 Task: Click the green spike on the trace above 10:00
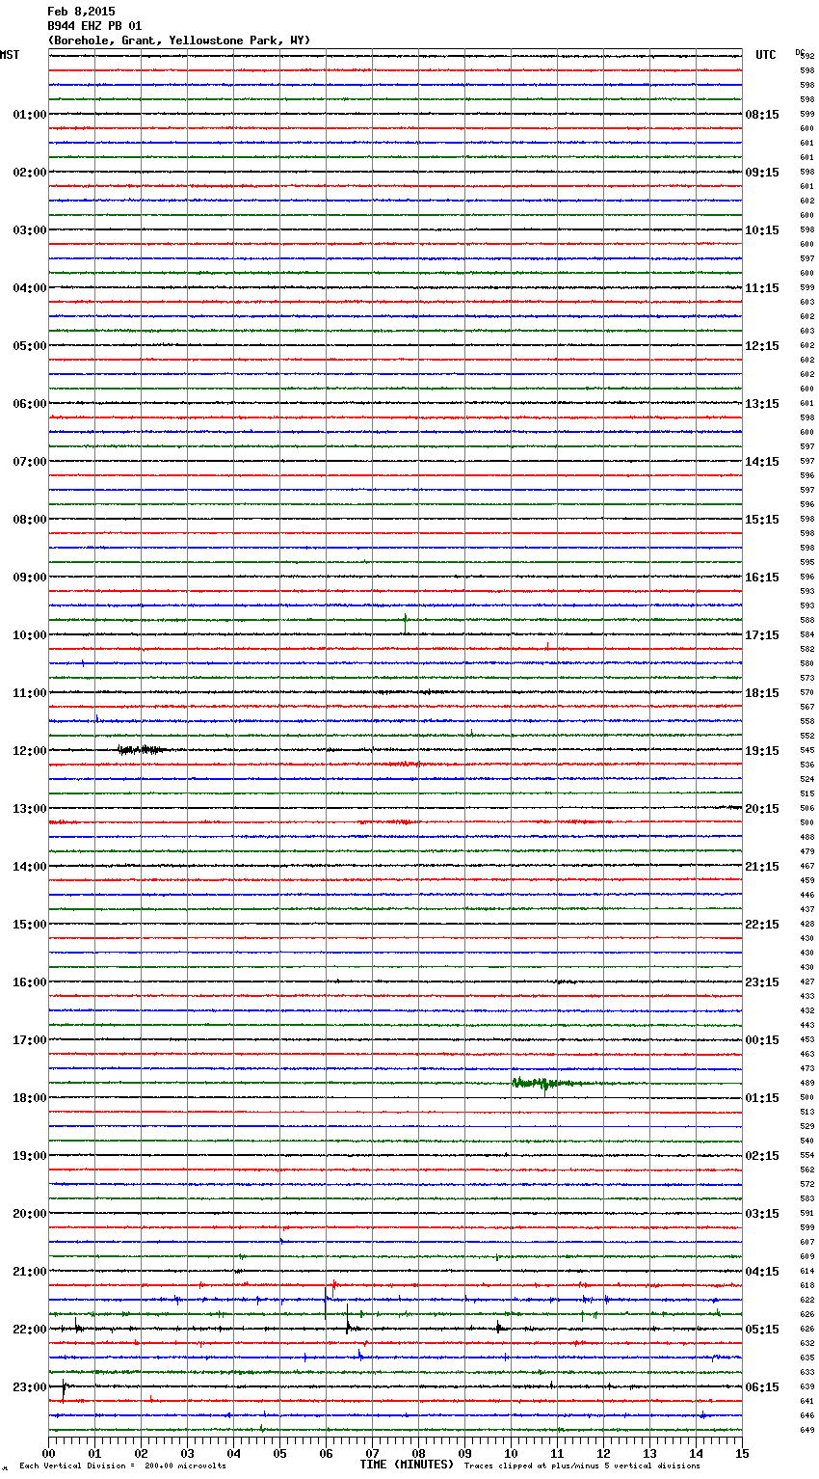[x=405, y=623]
